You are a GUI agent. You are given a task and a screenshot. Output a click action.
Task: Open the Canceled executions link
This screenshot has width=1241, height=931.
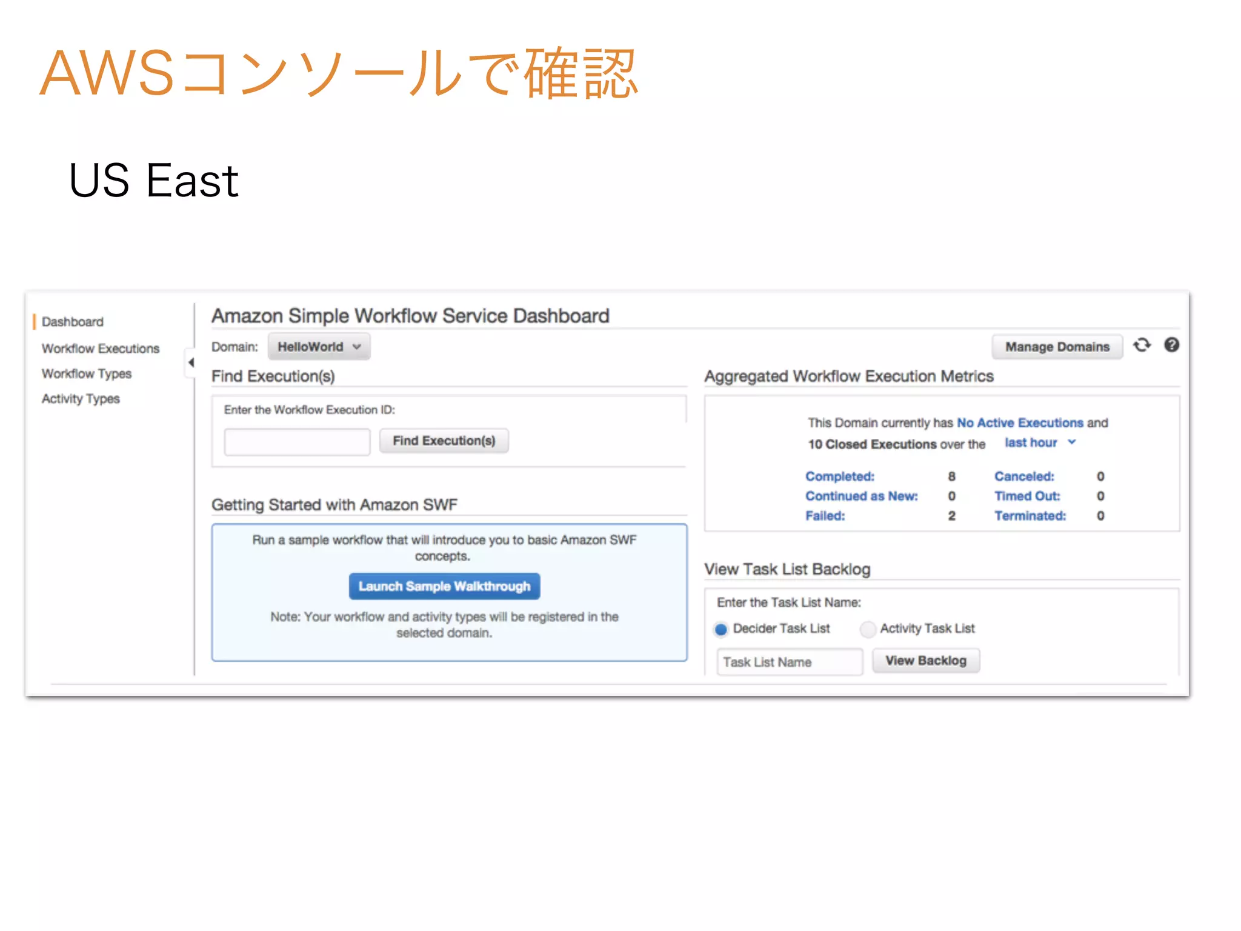coord(1024,476)
